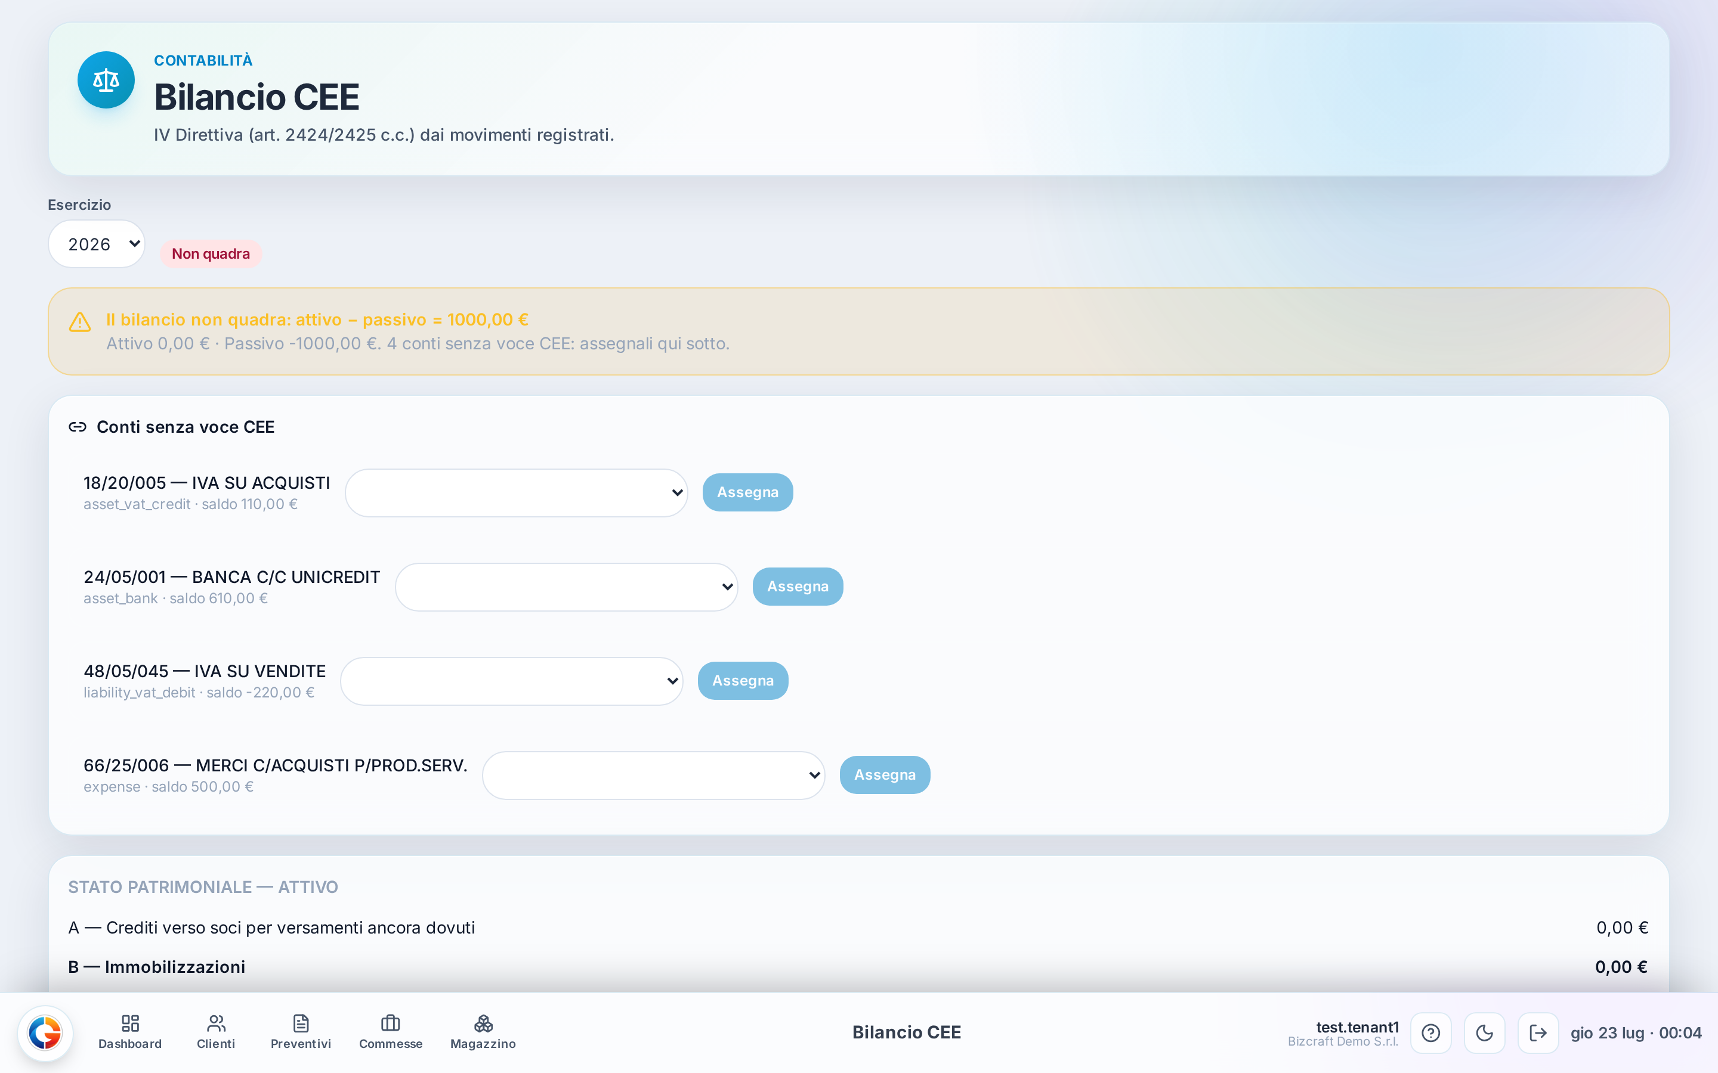Click the test.tenant1 user name

pos(1357,1027)
